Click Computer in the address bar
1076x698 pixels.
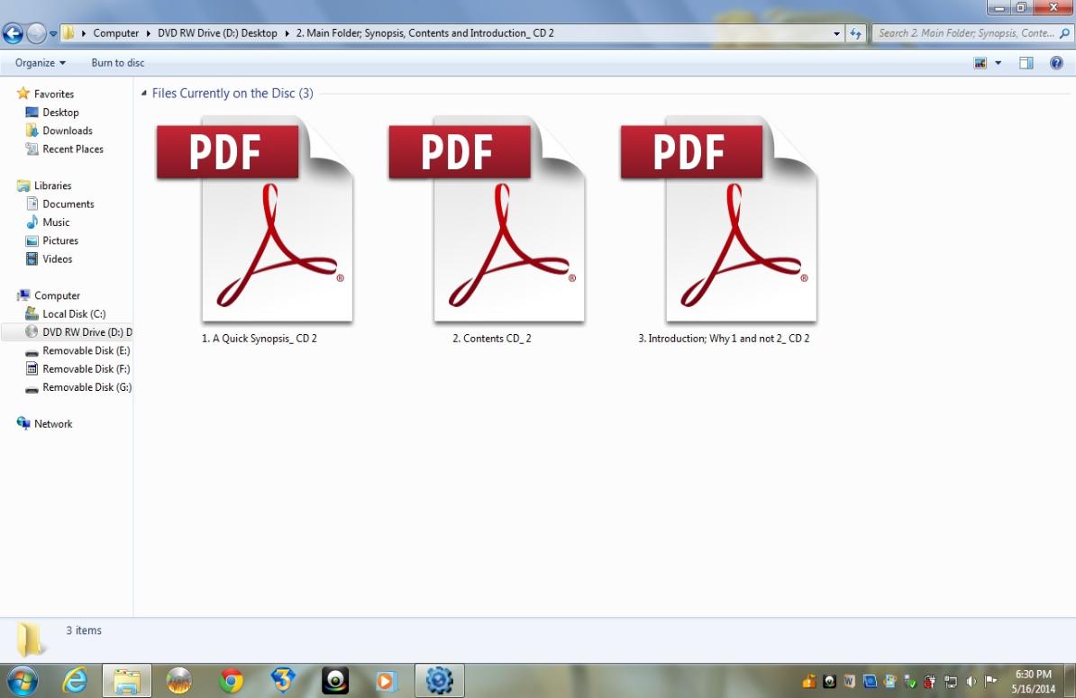point(116,33)
